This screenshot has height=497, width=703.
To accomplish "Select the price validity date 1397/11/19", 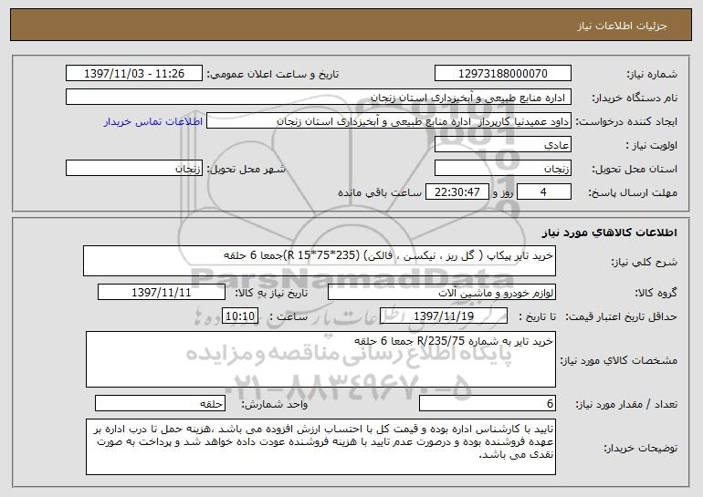I will tap(444, 316).
